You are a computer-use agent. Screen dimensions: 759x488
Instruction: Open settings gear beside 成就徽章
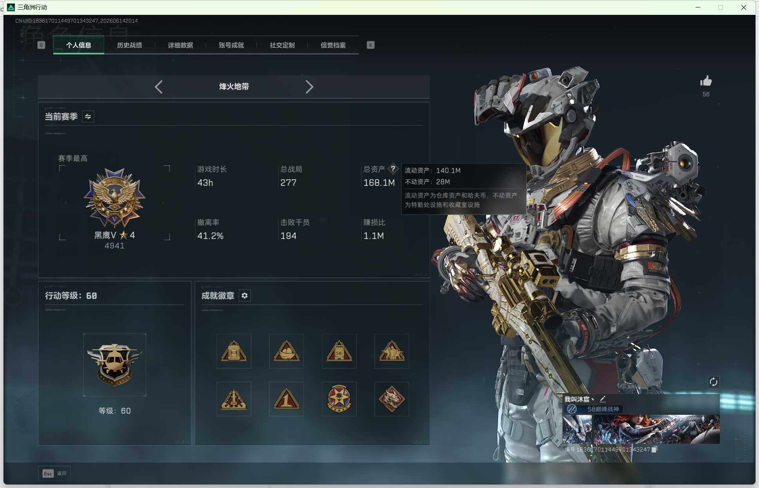245,295
